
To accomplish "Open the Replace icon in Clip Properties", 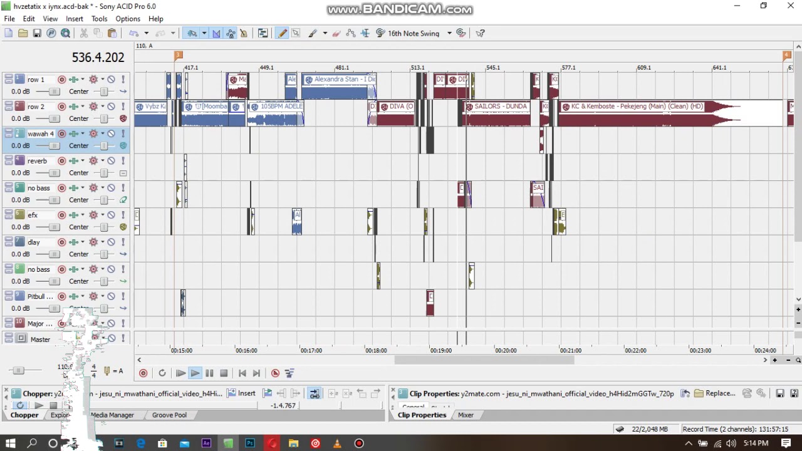I will (714, 393).
